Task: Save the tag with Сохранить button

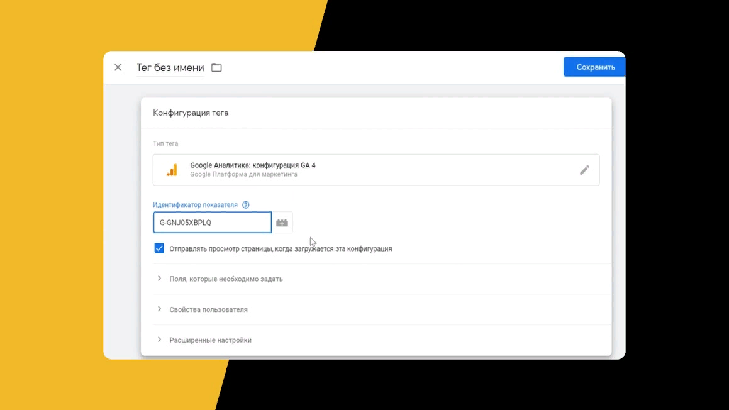Action: tap(594, 67)
